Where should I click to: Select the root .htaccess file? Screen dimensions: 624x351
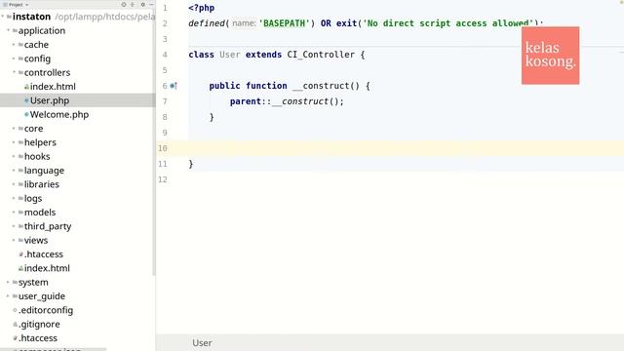38,338
